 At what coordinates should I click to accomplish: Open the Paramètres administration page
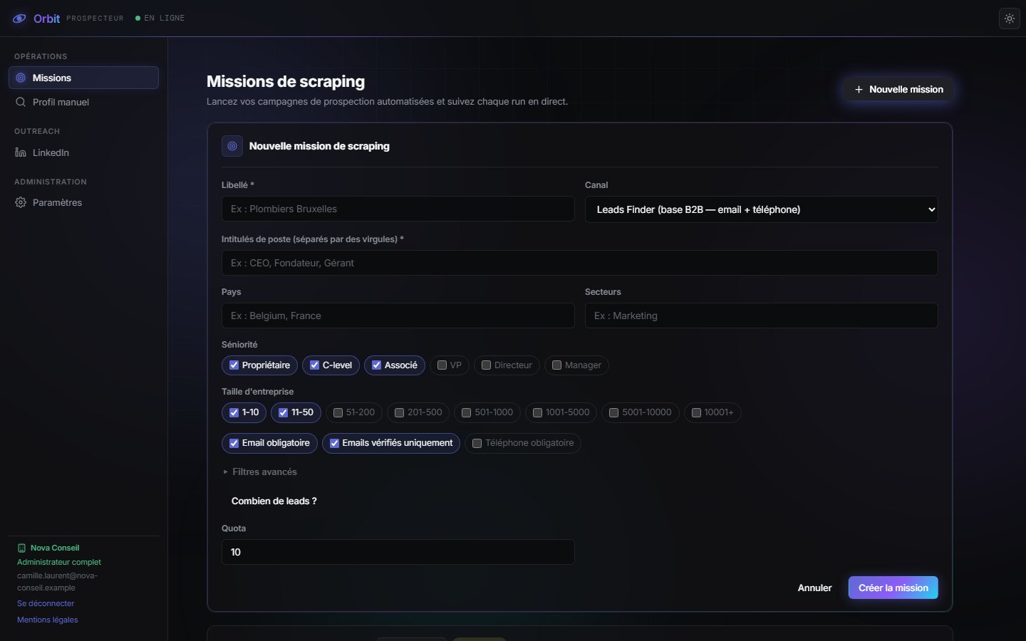click(x=83, y=202)
